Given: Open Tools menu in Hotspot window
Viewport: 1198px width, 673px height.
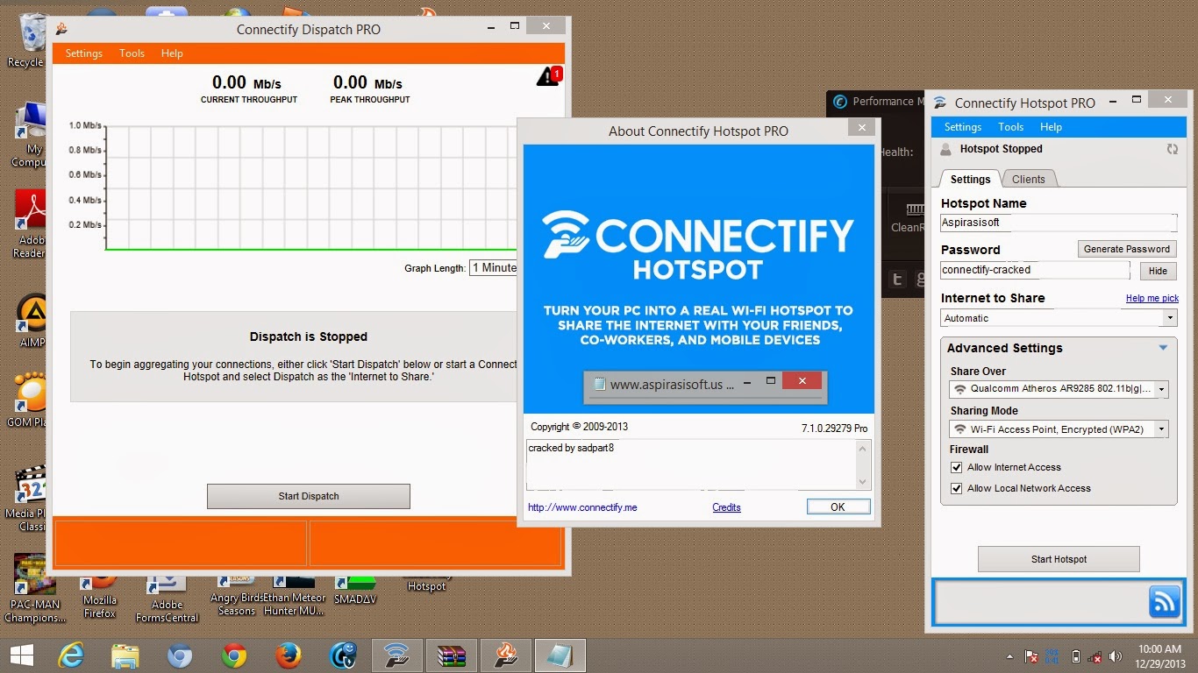Looking at the screenshot, I should pyautogui.click(x=1010, y=127).
